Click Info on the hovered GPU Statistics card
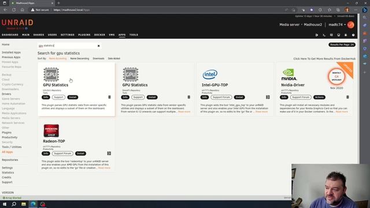Screen dimensions: 370x208 pos(46,97)
